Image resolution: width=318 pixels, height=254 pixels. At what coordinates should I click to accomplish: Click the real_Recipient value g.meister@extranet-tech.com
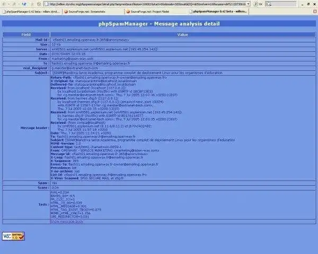click(75, 68)
